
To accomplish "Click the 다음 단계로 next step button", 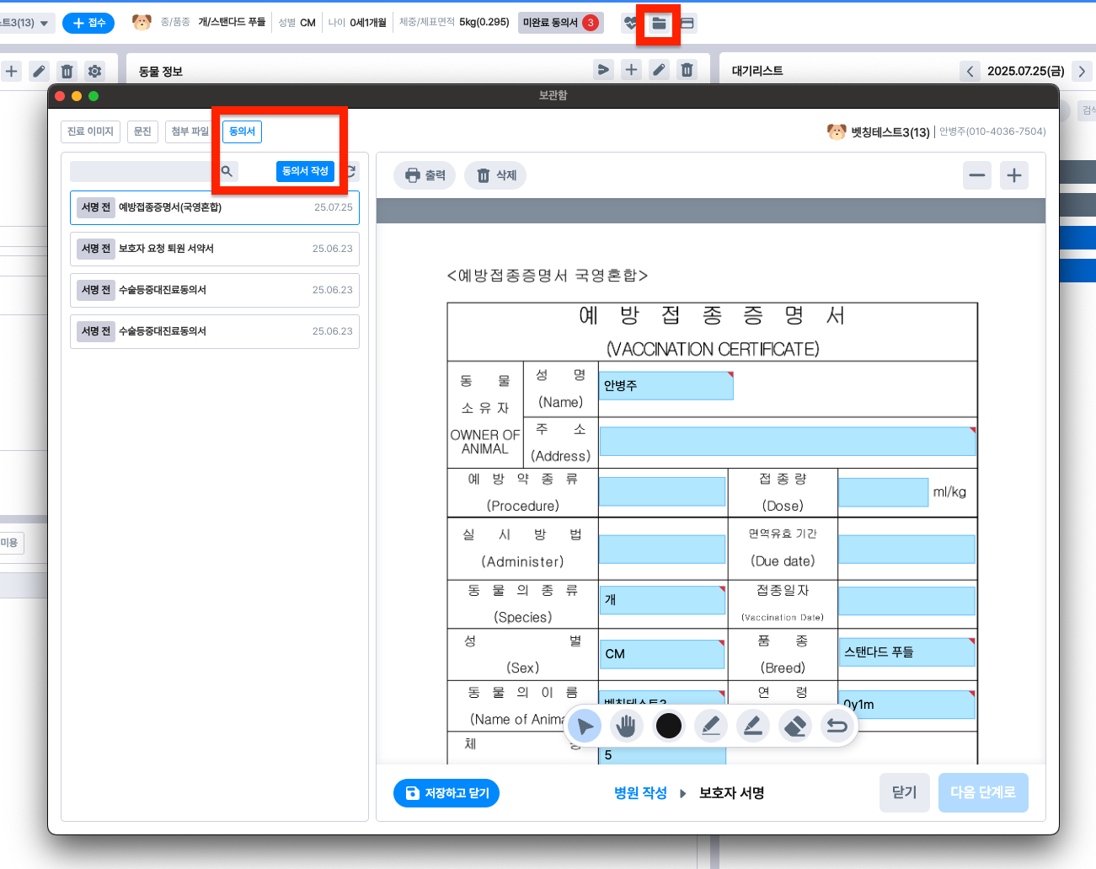I will click(x=983, y=792).
